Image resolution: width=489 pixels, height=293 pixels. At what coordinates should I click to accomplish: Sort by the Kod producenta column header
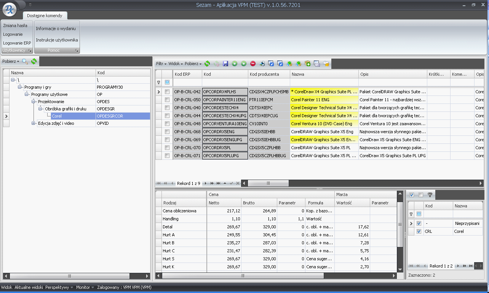tap(269, 74)
